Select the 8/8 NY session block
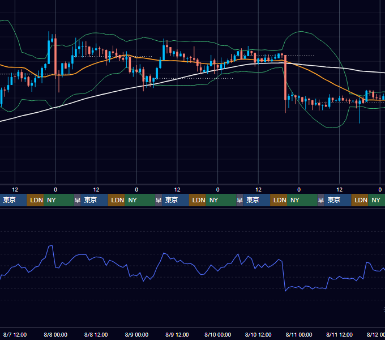385x340 pixels. [140, 200]
